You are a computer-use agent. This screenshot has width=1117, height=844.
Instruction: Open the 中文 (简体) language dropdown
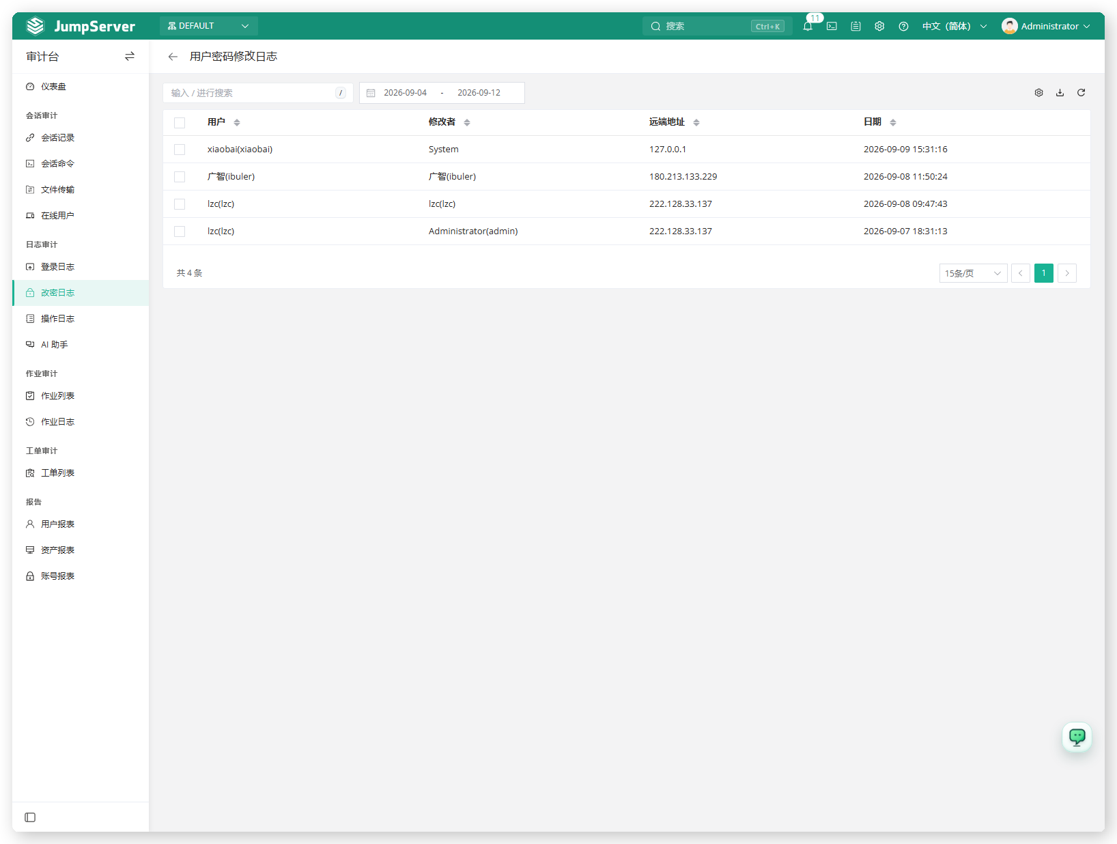(955, 26)
